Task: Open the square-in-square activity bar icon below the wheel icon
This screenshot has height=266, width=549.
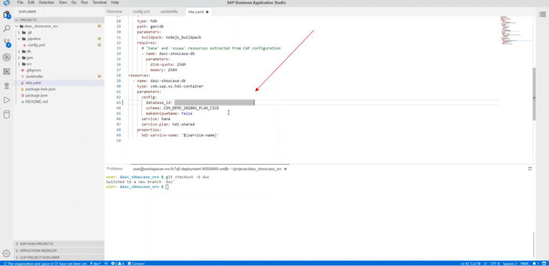Action: click(x=6, y=71)
